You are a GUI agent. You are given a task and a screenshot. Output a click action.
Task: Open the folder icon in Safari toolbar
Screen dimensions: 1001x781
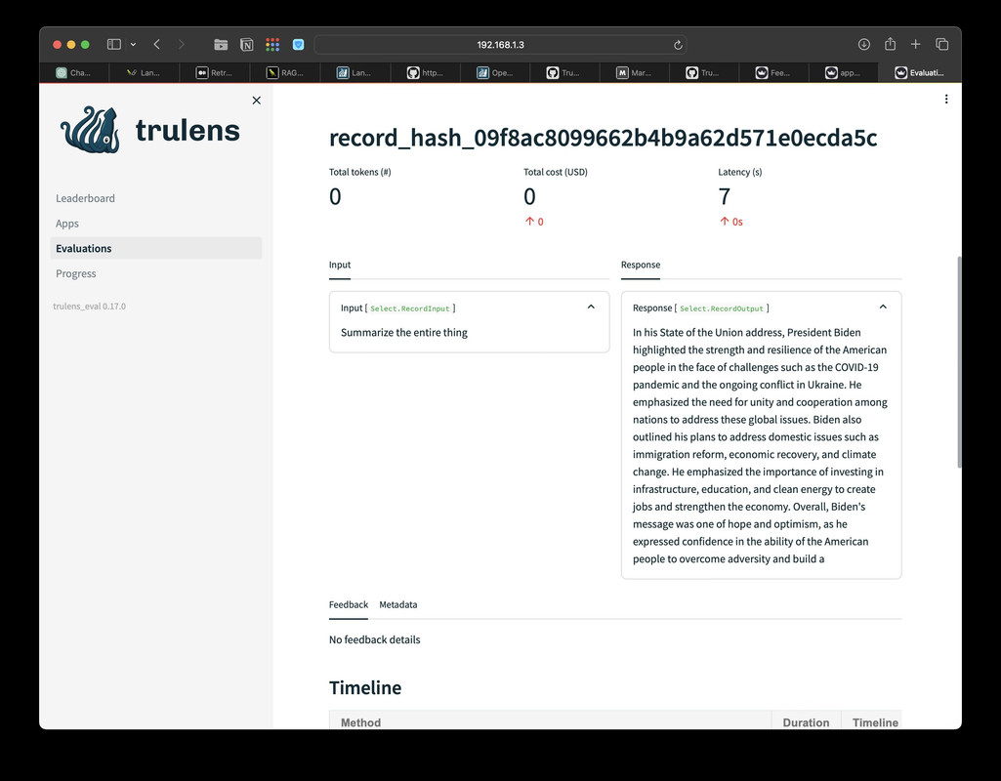click(221, 45)
